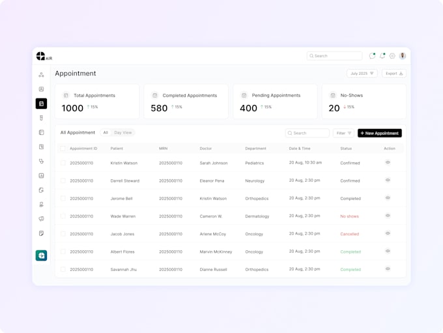Screen dimensions: 443x333
Task: Click doctor name Sarah Johnson
Action: pos(214,163)
